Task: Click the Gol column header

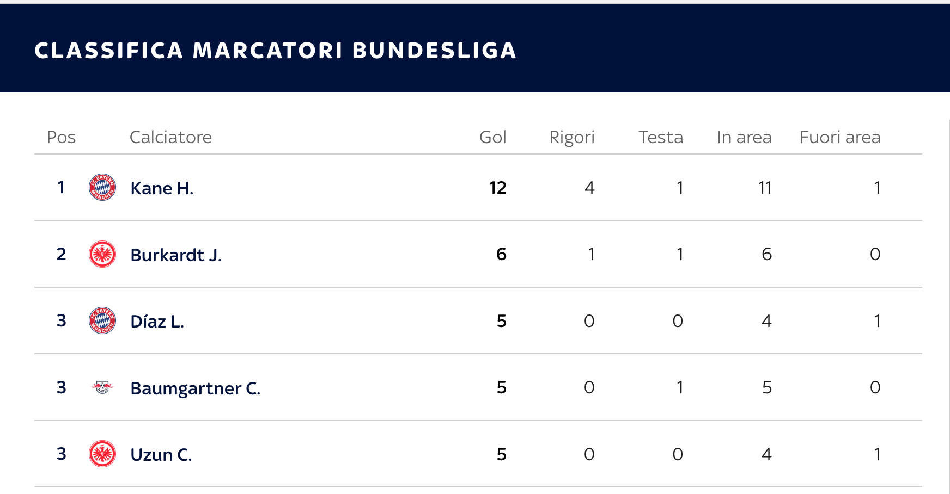Action: [x=492, y=137]
